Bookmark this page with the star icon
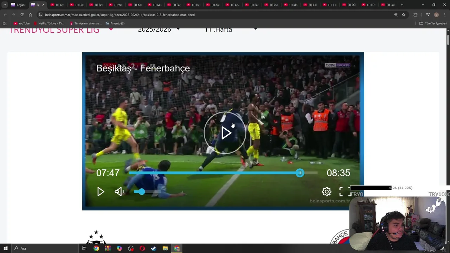The height and width of the screenshot is (253, 450). 404,15
